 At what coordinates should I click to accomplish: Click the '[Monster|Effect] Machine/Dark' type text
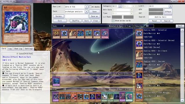(x=17, y=57)
